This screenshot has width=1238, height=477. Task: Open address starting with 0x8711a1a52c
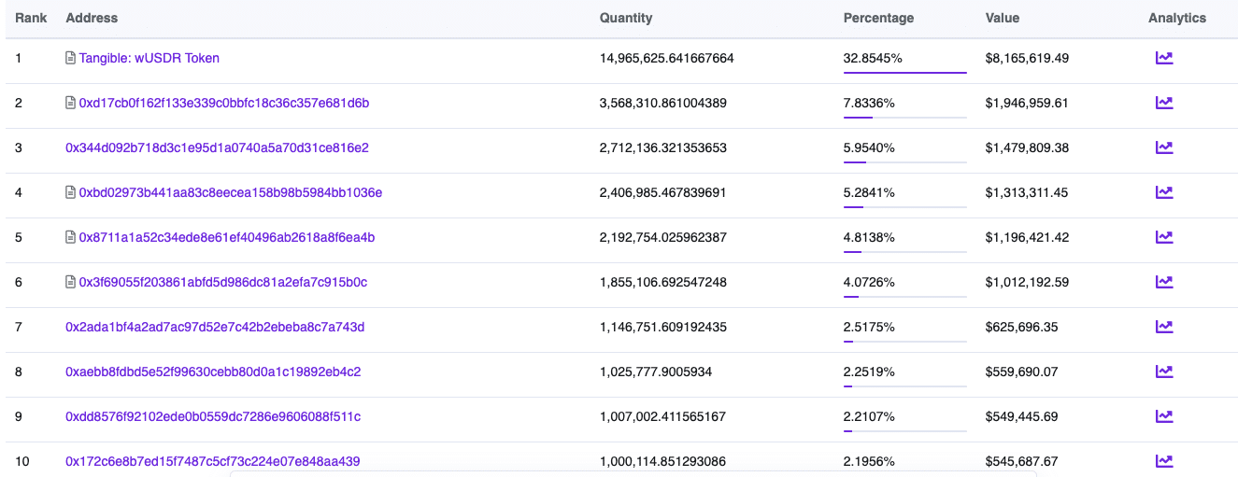[226, 237]
